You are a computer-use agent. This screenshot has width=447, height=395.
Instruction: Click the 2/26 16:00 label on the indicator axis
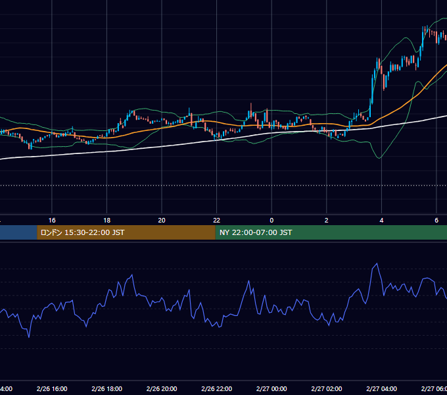point(52,388)
